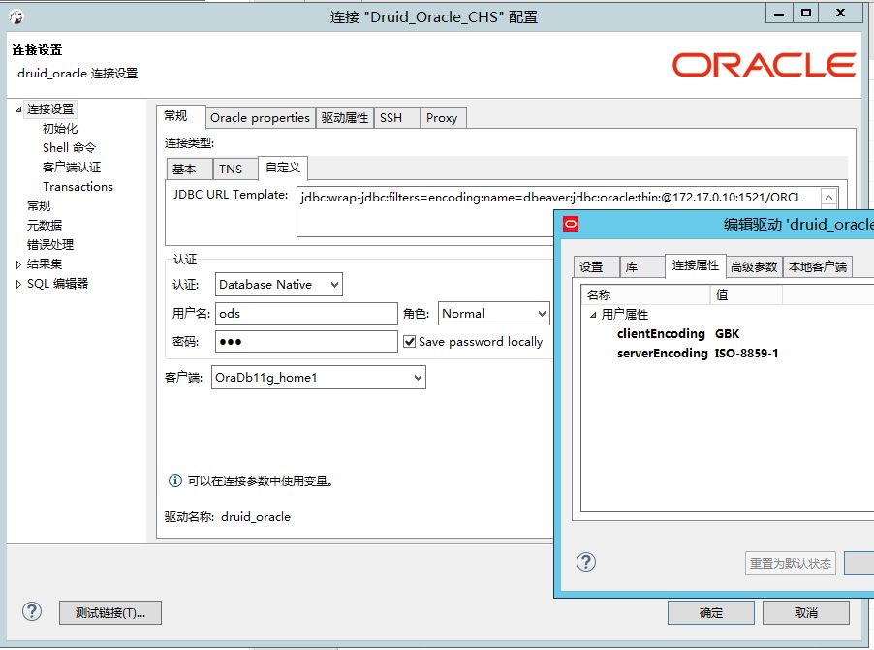Image resolution: width=874 pixels, height=650 pixels.
Task: Click the Oracle icon in the driver dialog title
Action: click(571, 224)
